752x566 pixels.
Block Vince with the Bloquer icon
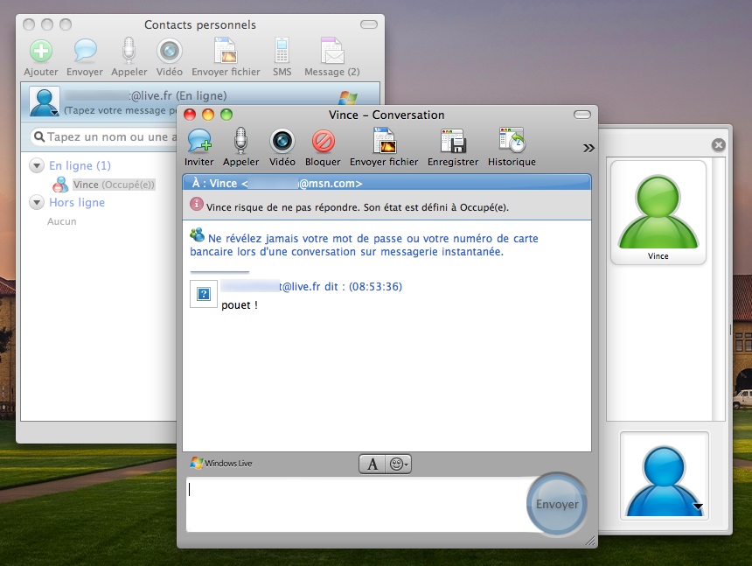tap(323, 142)
